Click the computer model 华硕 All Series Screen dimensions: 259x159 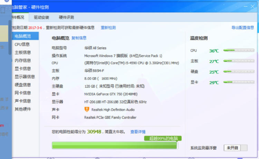(95, 48)
